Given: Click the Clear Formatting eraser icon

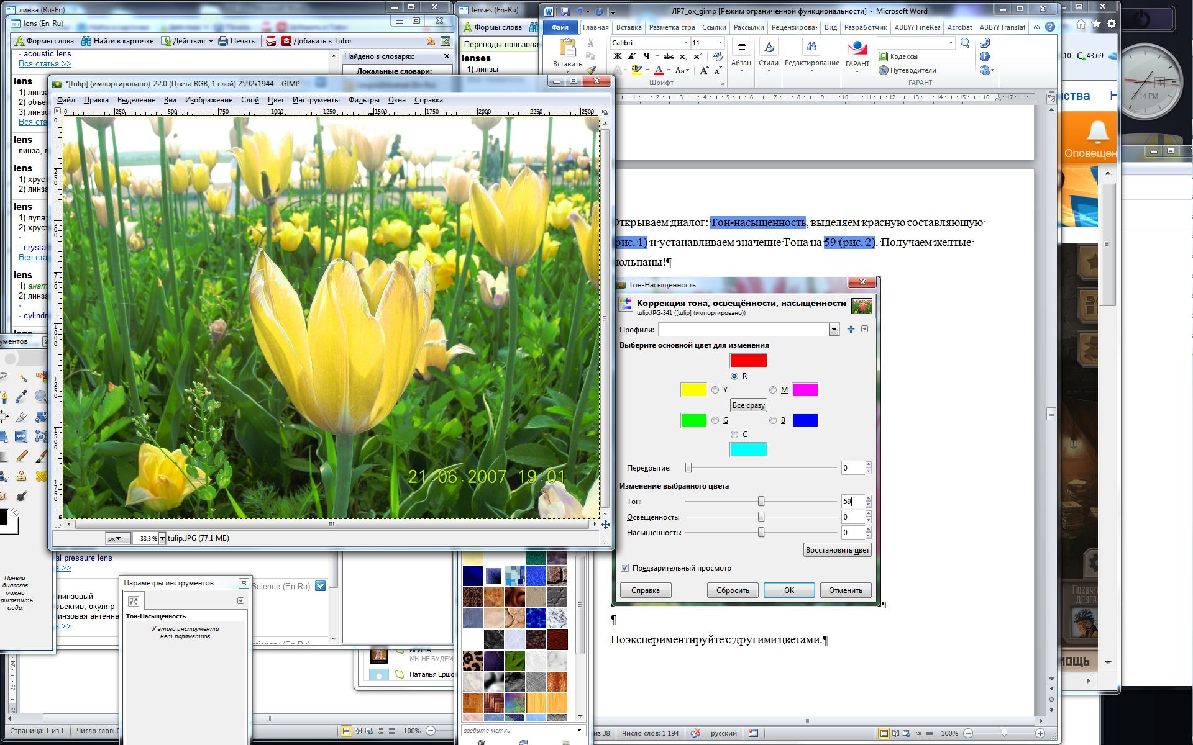Looking at the screenshot, I should (717, 56).
